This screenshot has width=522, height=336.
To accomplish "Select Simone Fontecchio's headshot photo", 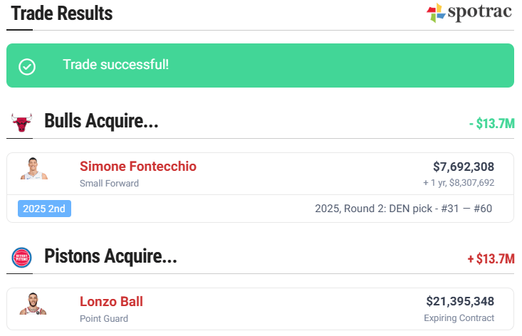I will click(x=33, y=169).
